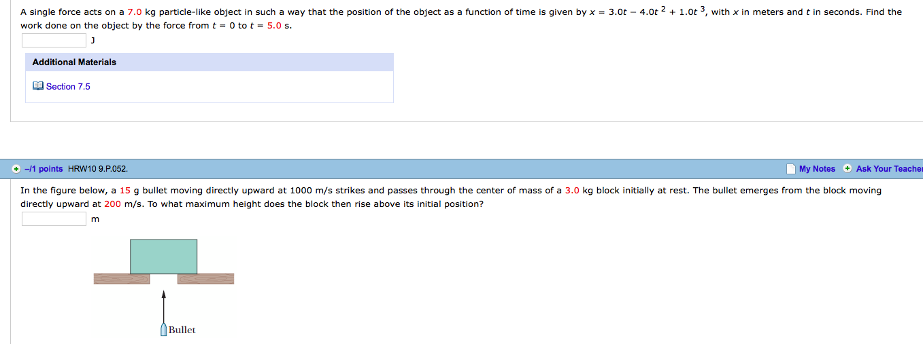Click the work answer field in joules
The width and height of the screenshot is (923, 344).
pyautogui.click(x=54, y=41)
